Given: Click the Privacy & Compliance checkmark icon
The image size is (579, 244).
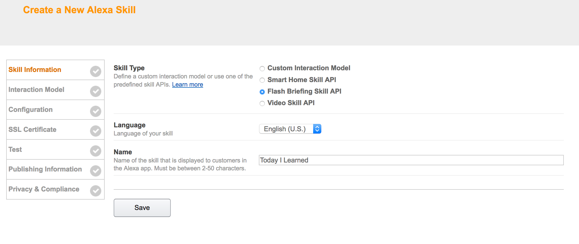Looking at the screenshot, I should pyautogui.click(x=96, y=191).
